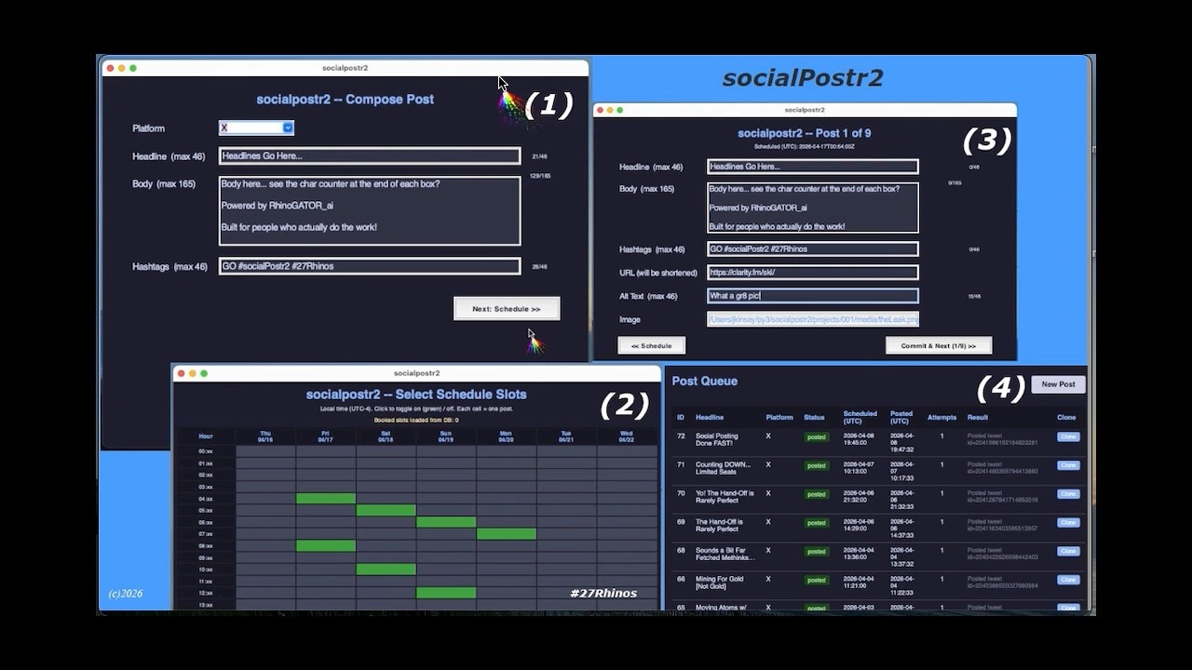Minimize the Select Schedule Slots window
Screen dimensions: 1192x670
[x=193, y=373]
